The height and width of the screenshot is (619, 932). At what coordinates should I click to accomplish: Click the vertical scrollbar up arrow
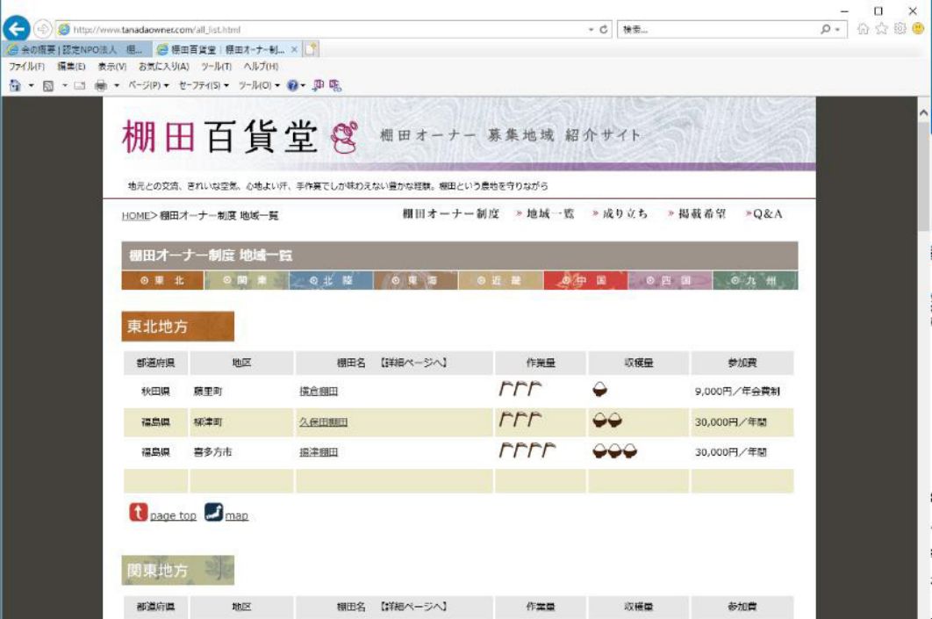923,112
